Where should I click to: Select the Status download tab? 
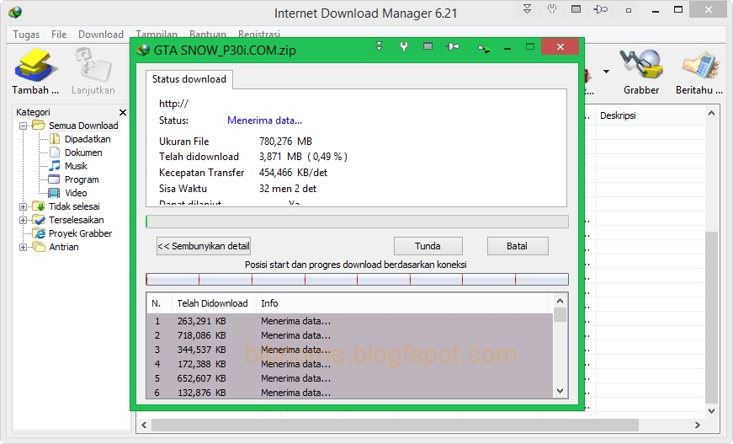click(189, 79)
